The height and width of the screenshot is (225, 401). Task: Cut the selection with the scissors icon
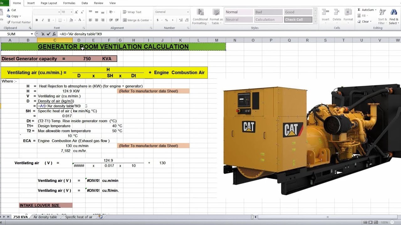11,10
